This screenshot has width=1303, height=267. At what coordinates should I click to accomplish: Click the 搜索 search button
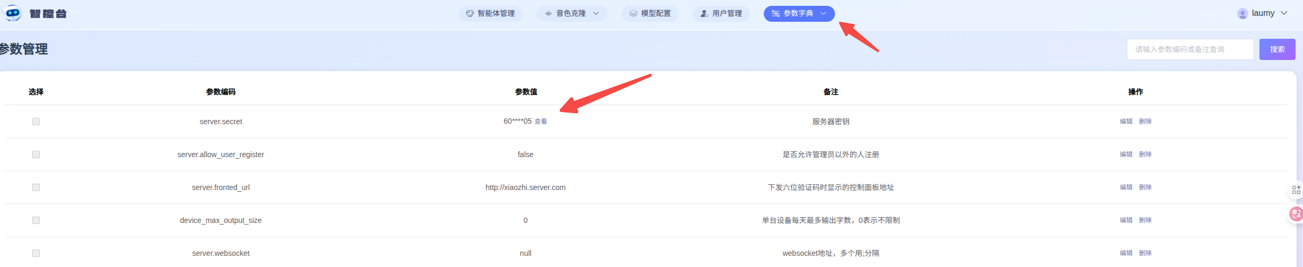[x=1277, y=49]
